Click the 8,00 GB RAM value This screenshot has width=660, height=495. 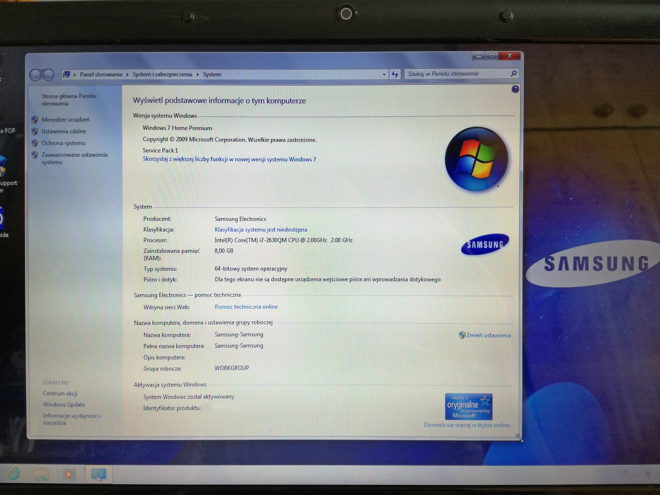(224, 251)
